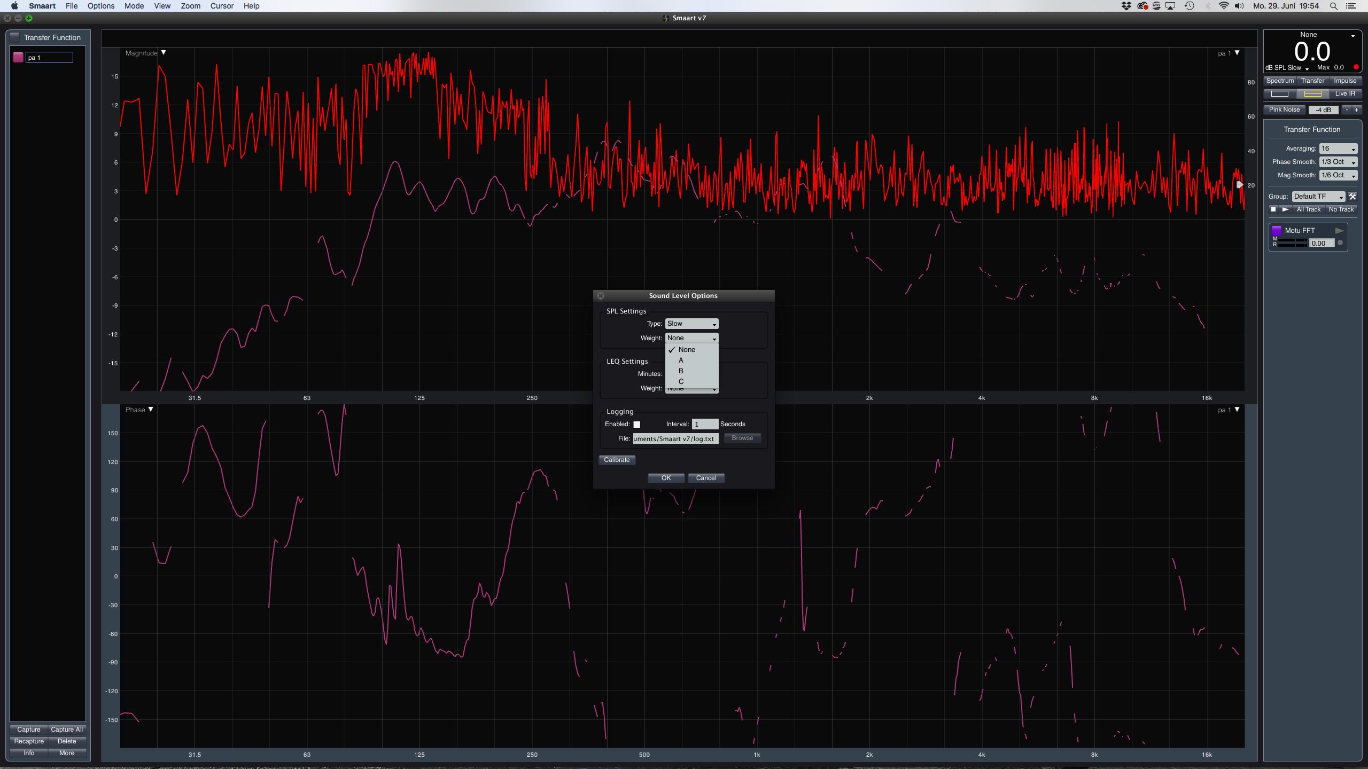Toggle the pa 1 trace visibility square
Image resolution: width=1368 pixels, height=769 pixels.
point(18,57)
